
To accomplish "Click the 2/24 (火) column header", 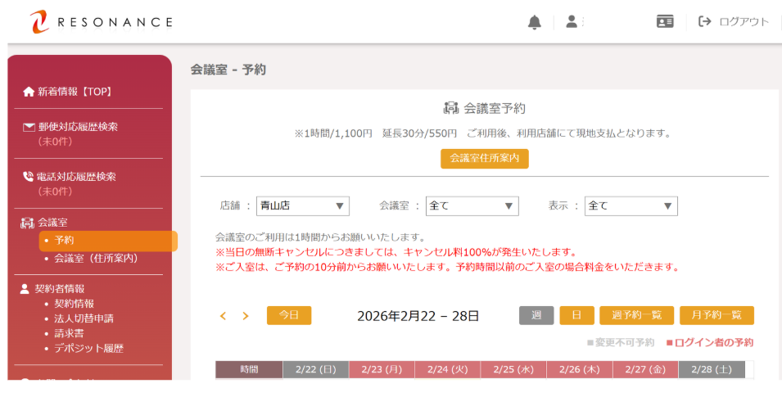I will coord(447,370).
